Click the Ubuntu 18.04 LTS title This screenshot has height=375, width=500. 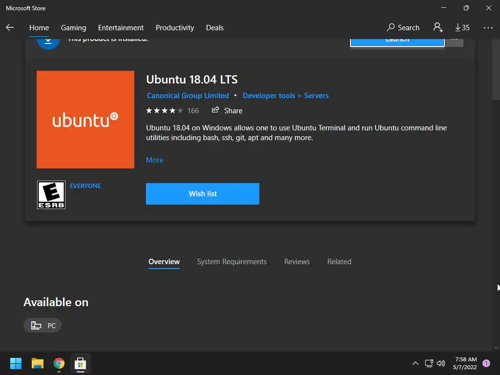click(x=192, y=80)
